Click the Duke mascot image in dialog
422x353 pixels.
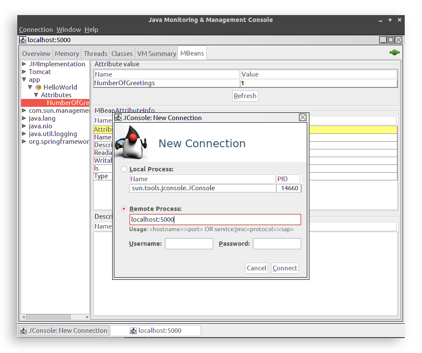tap(131, 142)
